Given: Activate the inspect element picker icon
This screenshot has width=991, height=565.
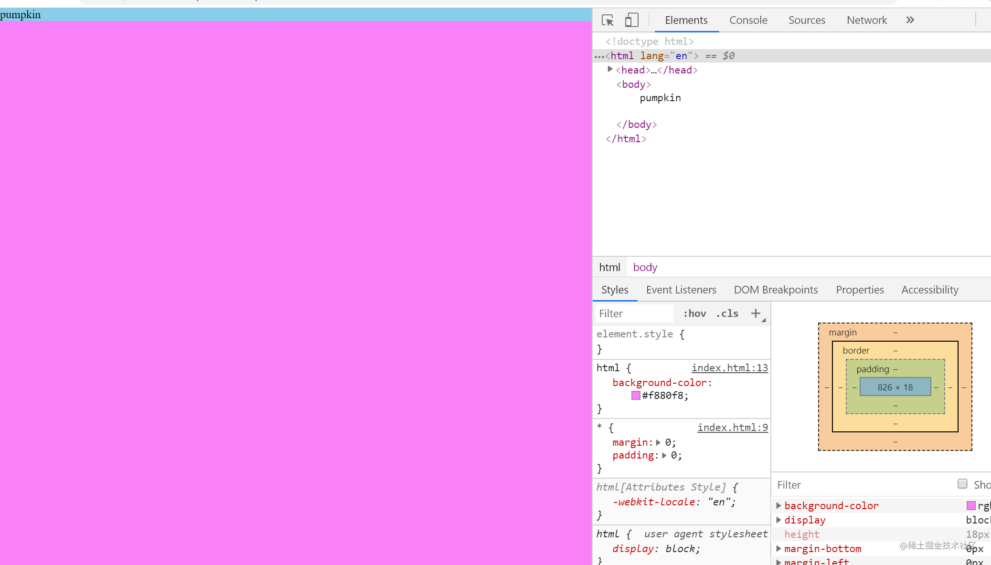Looking at the screenshot, I should (608, 20).
